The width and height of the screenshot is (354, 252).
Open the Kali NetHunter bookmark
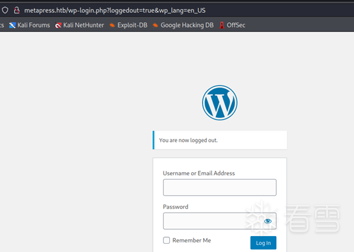79,25
